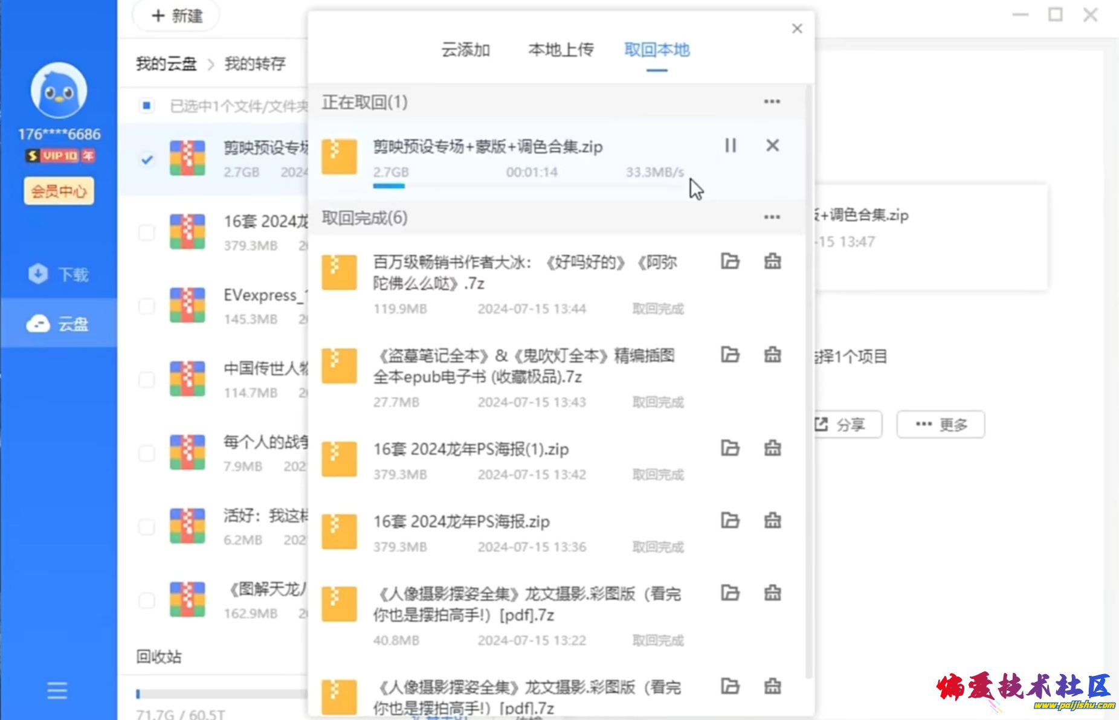Viewport: 1119px width, 720px height.
Task: Open folder for 百万级畅销书作者大冰 file
Action: pos(730,262)
